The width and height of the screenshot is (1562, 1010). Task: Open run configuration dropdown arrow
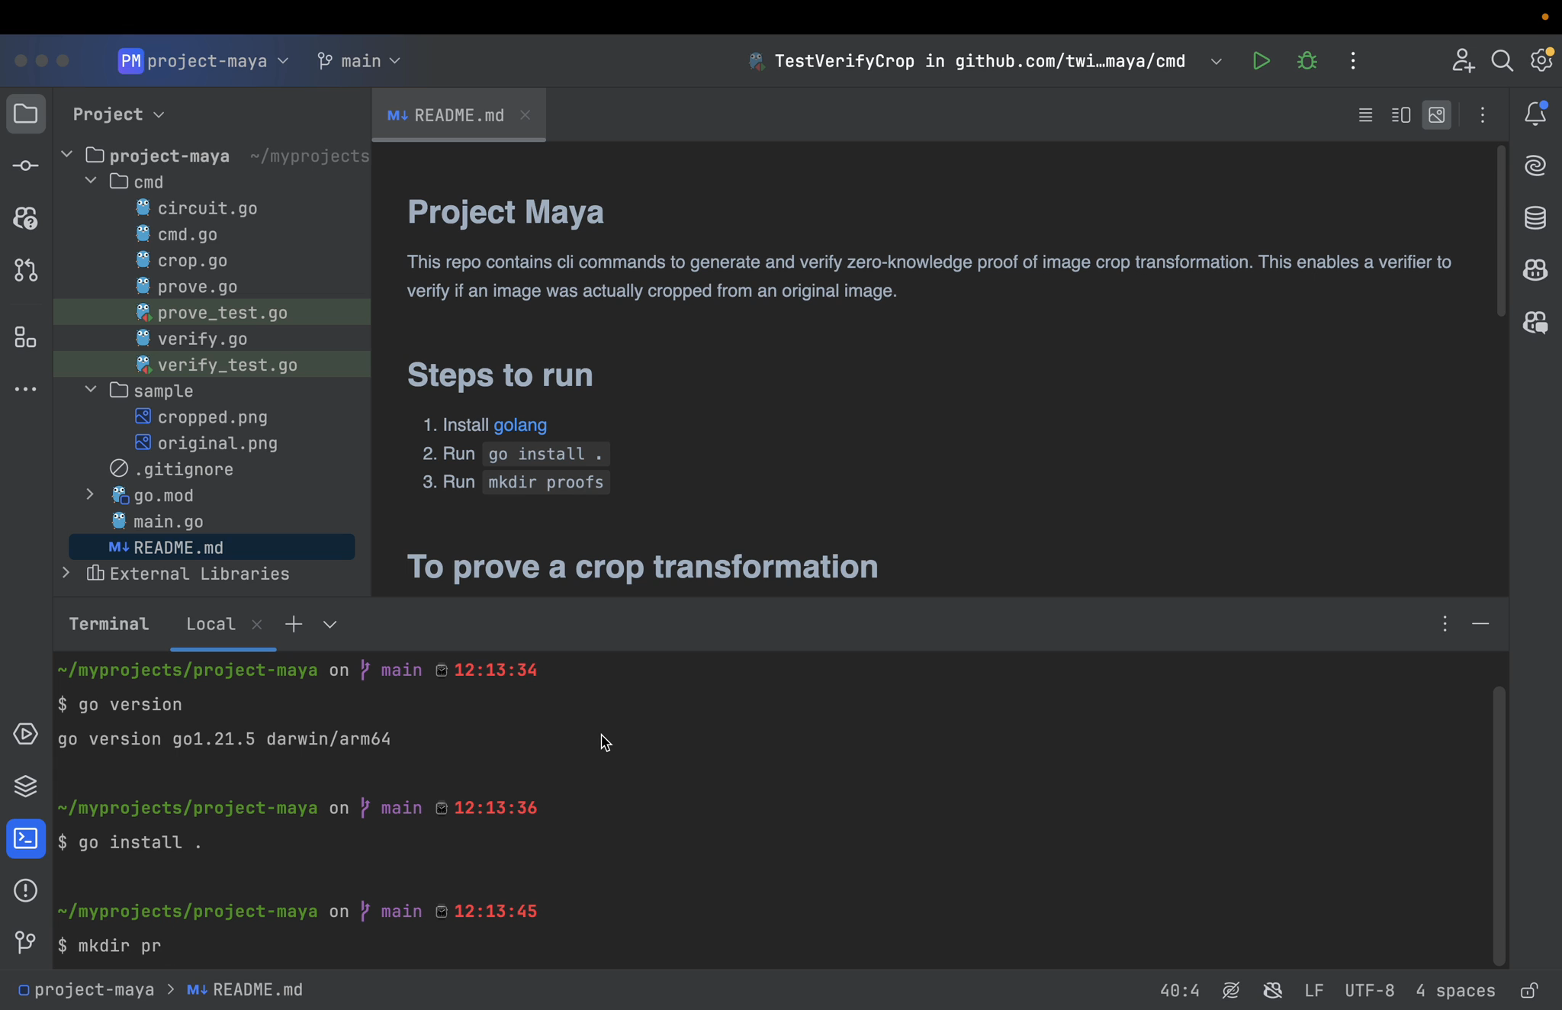(x=1216, y=61)
